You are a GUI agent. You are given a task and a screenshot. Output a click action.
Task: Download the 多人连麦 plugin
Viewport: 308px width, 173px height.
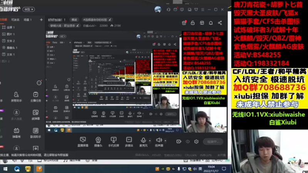pyautogui.click(x=16, y=115)
